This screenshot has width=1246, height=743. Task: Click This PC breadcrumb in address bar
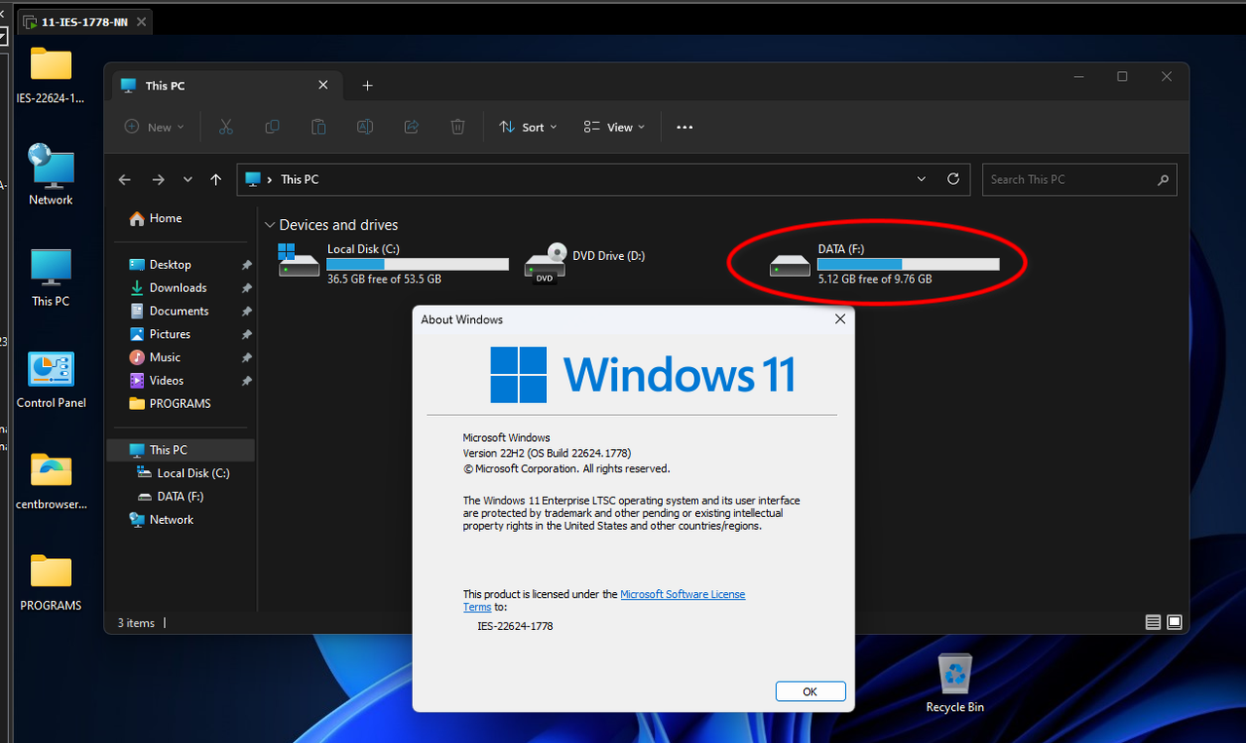(300, 179)
